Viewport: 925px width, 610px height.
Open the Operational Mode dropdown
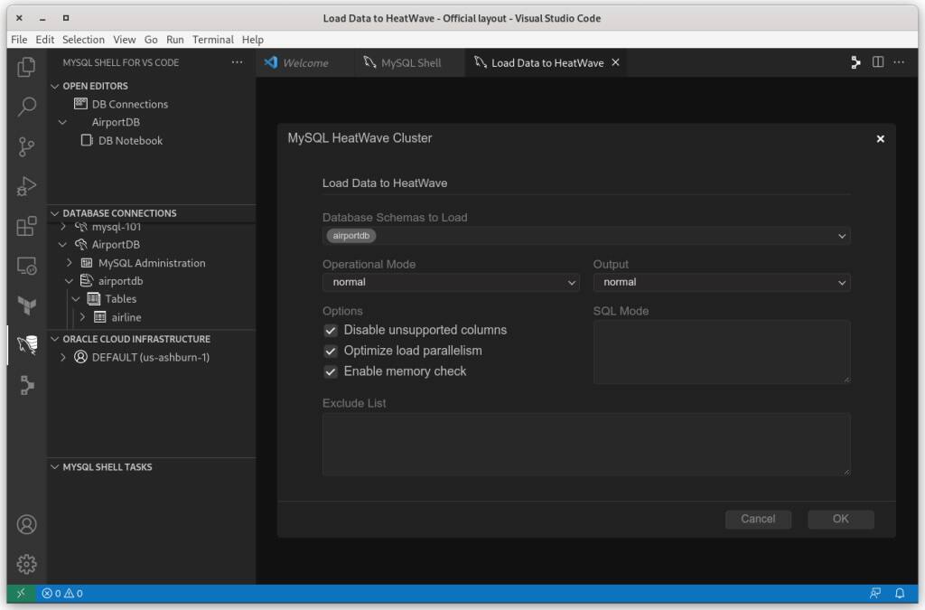coord(451,282)
